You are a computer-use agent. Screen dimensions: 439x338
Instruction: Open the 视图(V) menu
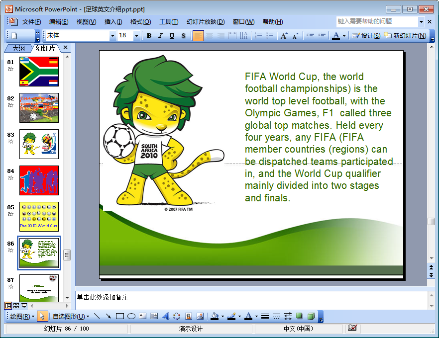(x=86, y=22)
